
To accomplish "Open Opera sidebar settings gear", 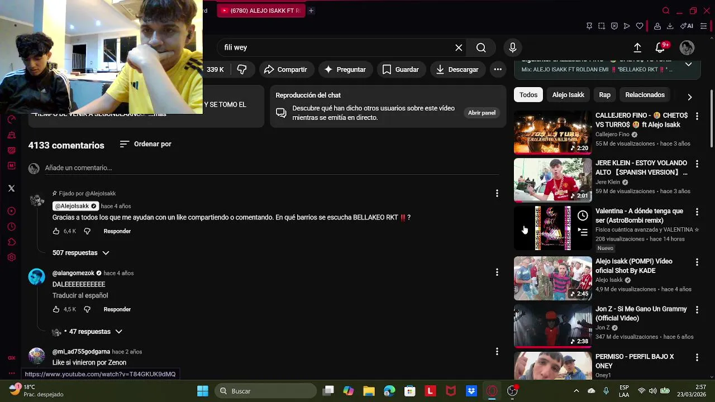I will (11, 257).
